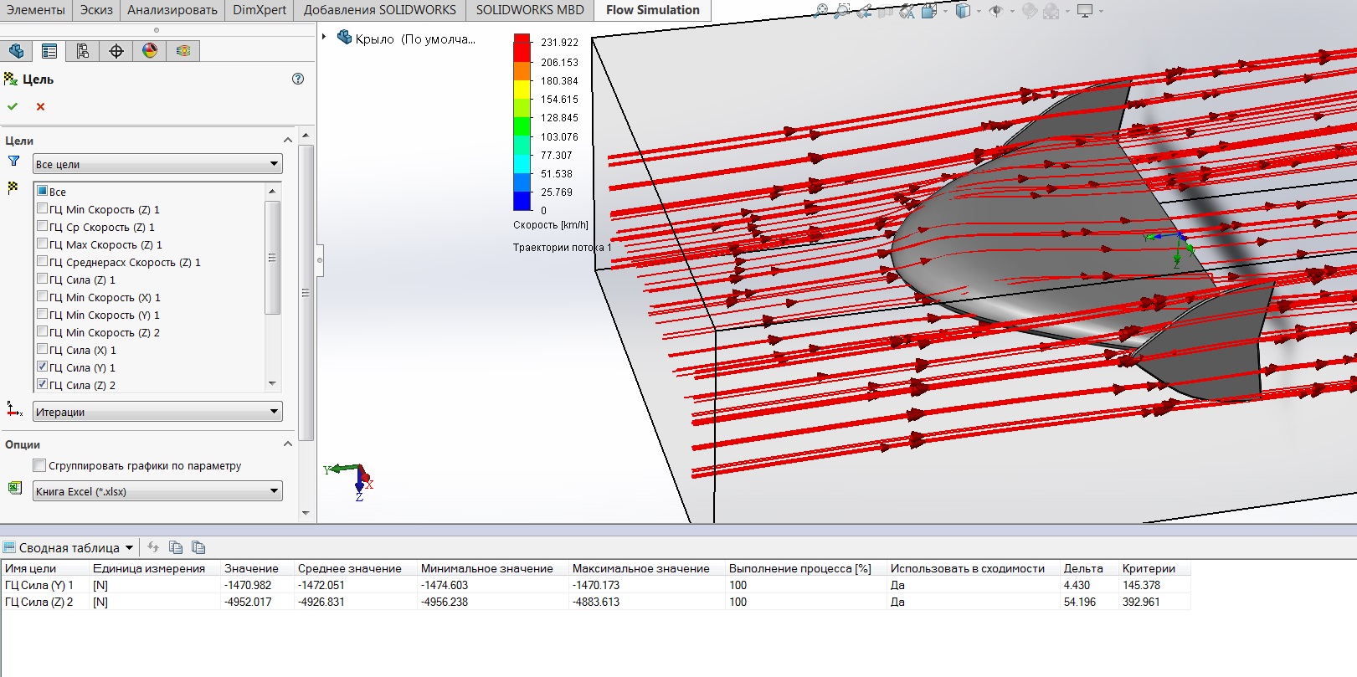Select the ГЦ Сила (Z) 2 table row
This screenshot has height=677, width=1357.
click(39, 602)
